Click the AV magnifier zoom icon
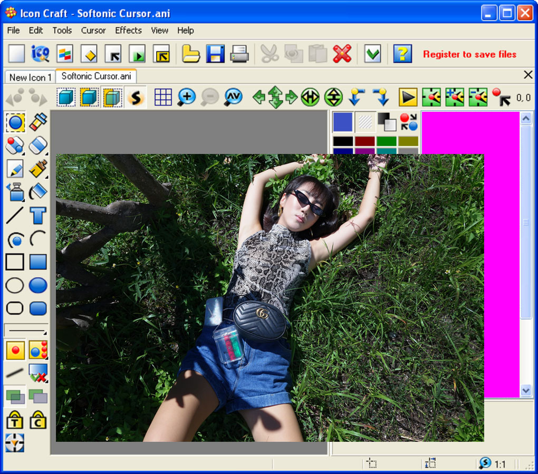Screen dimensions: 538x474 click(233, 98)
